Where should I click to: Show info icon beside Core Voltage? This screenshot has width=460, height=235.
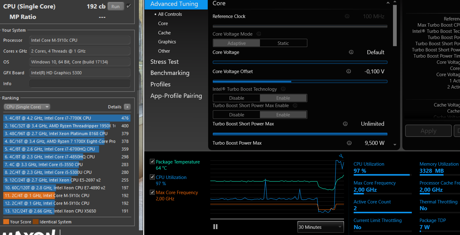tap(351, 52)
